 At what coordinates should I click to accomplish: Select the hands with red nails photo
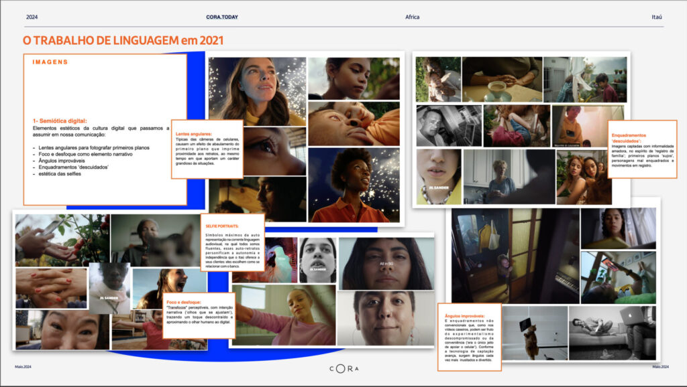[x=51, y=288]
